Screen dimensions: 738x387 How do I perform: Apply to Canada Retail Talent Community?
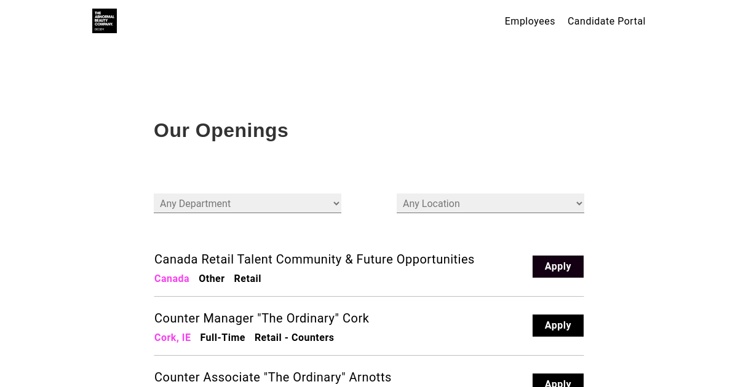click(558, 267)
